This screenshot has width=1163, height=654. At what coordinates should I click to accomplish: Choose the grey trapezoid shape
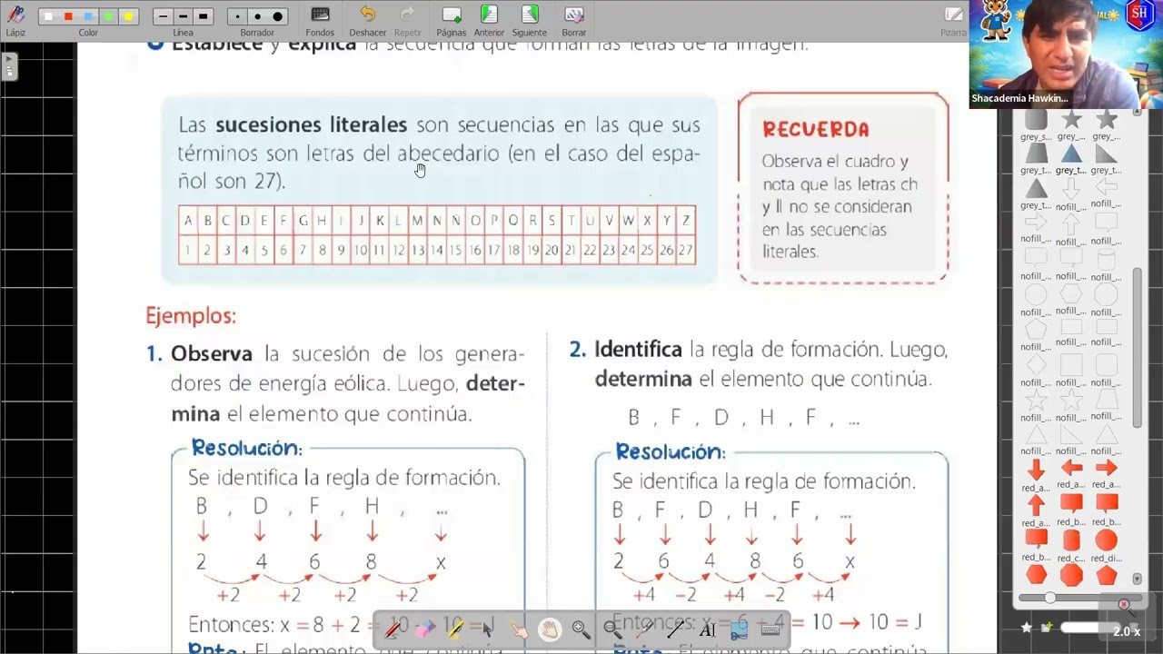coord(1036,154)
